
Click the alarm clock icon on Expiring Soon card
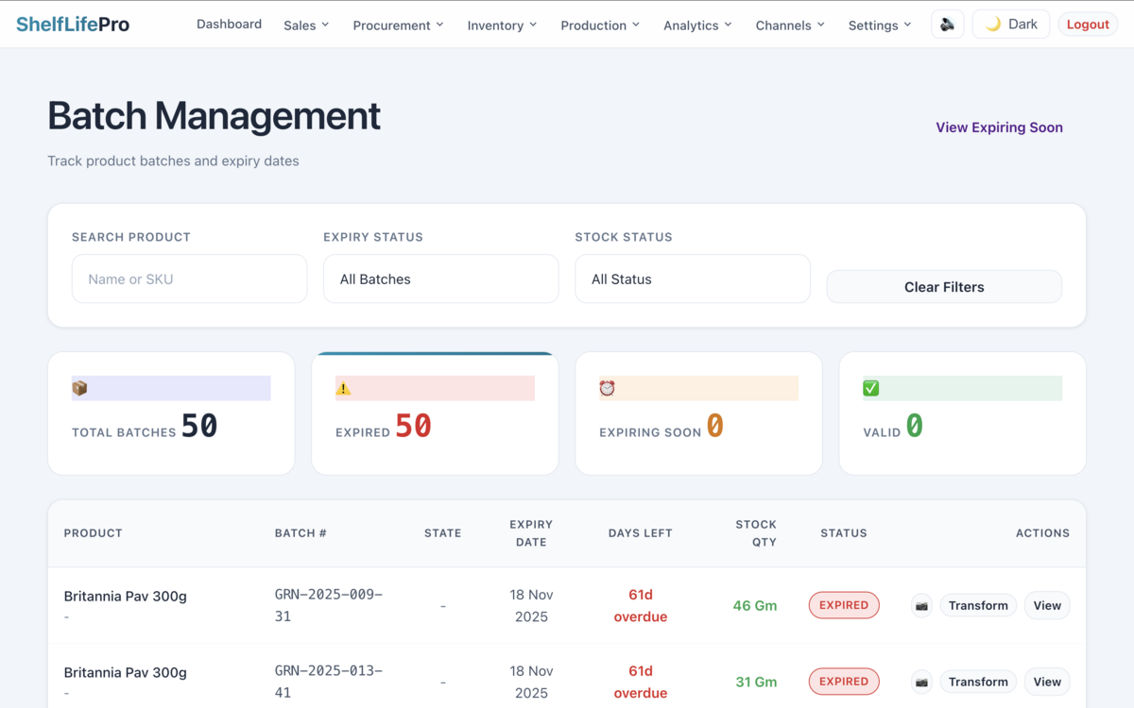(x=607, y=387)
